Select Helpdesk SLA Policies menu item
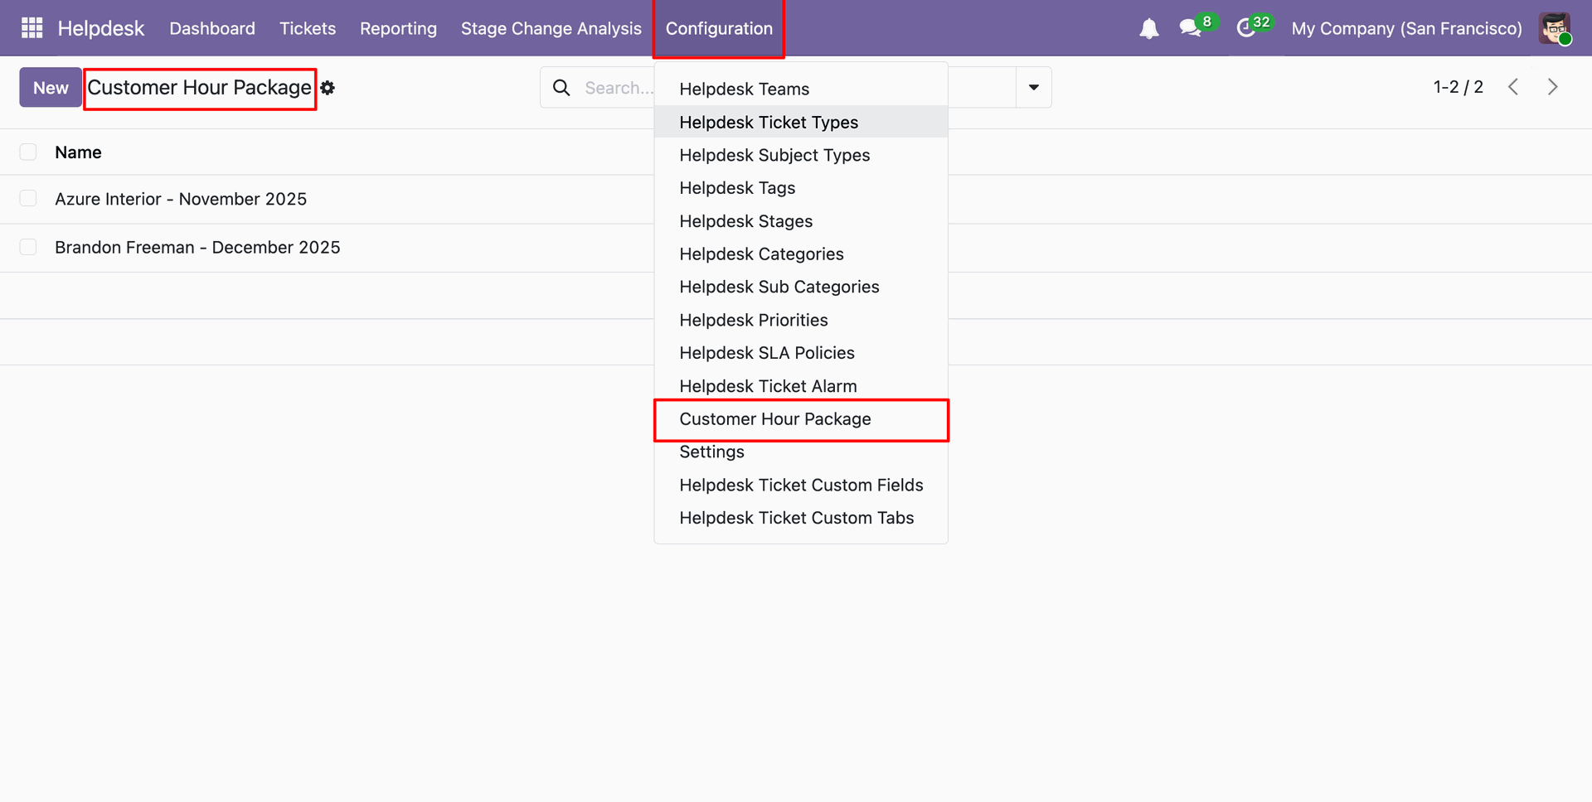The image size is (1592, 802). (x=766, y=353)
